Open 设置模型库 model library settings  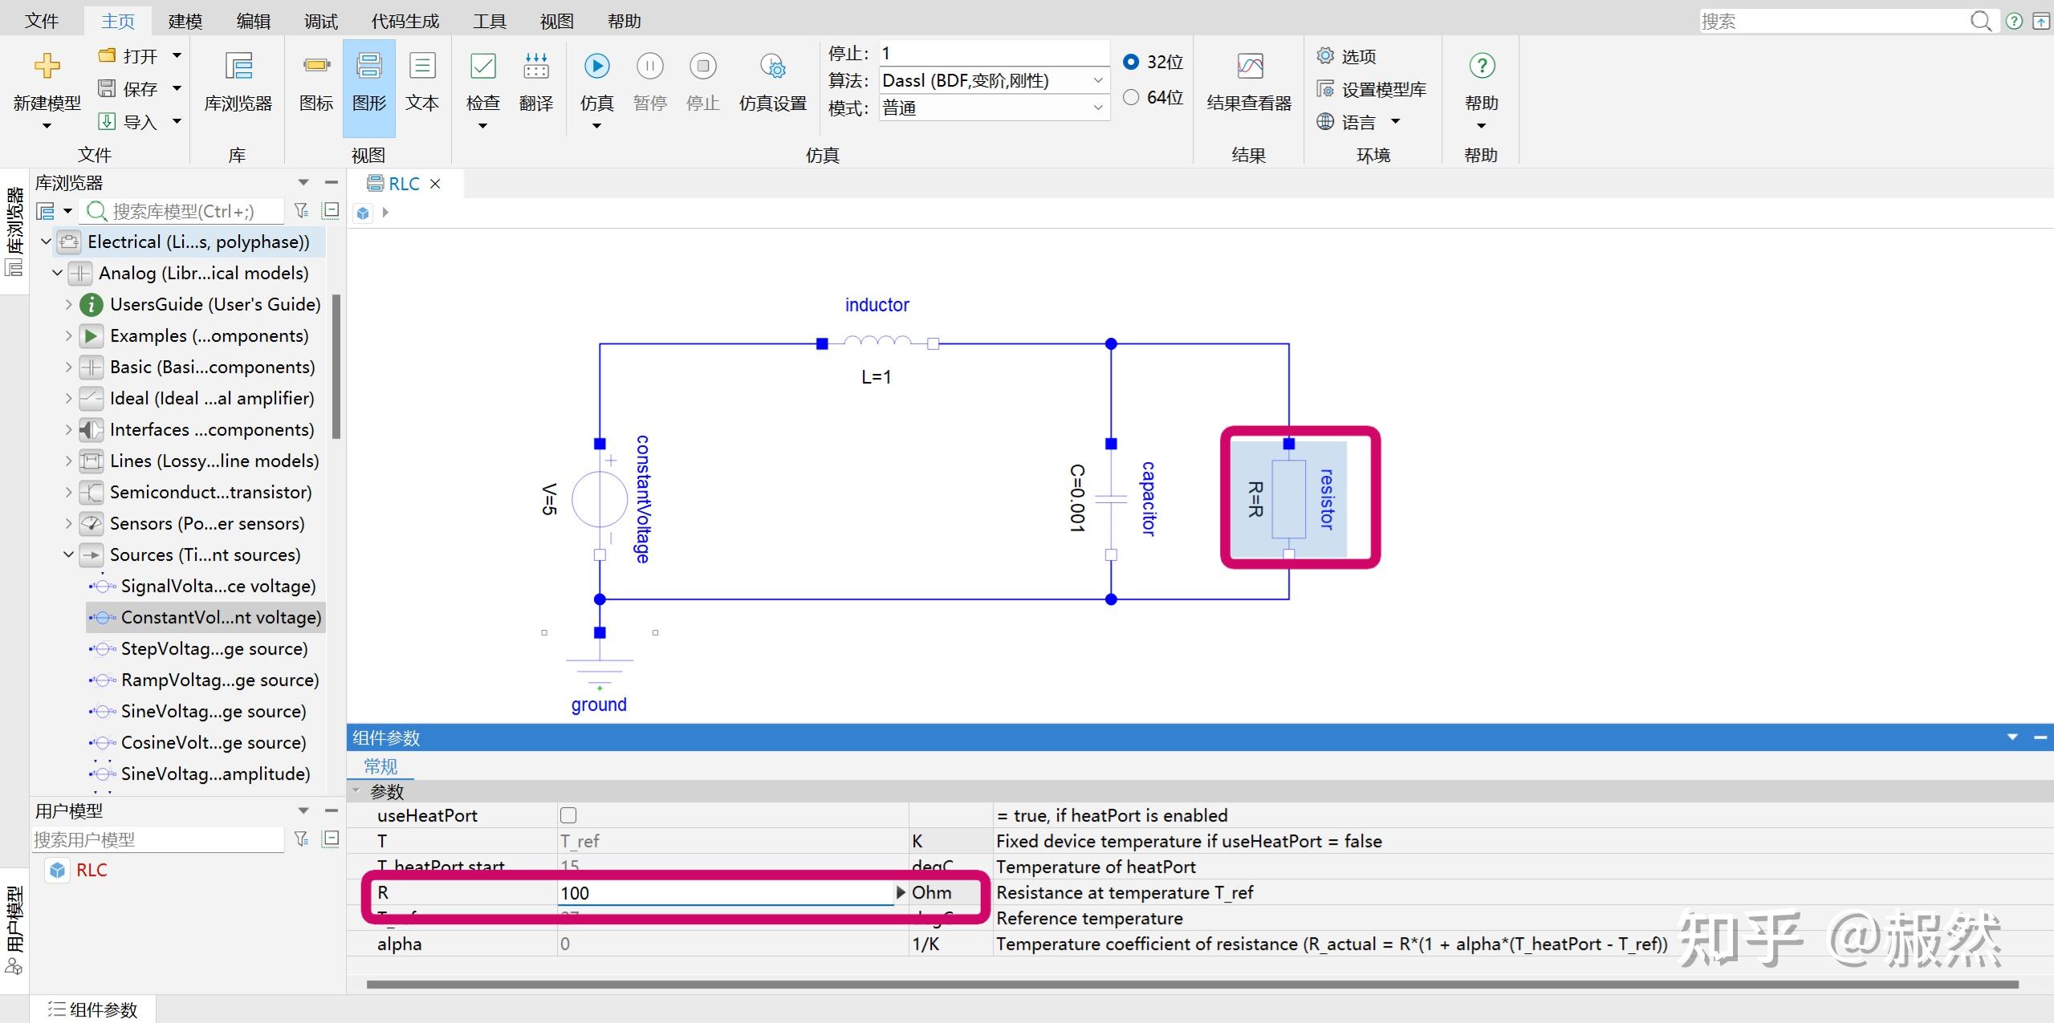(x=1372, y=89)
